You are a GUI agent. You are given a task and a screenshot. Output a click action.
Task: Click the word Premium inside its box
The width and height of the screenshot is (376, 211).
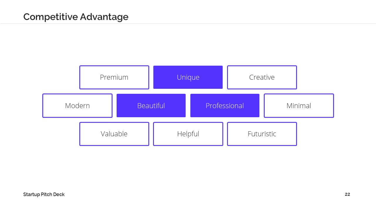coord(114,77)
